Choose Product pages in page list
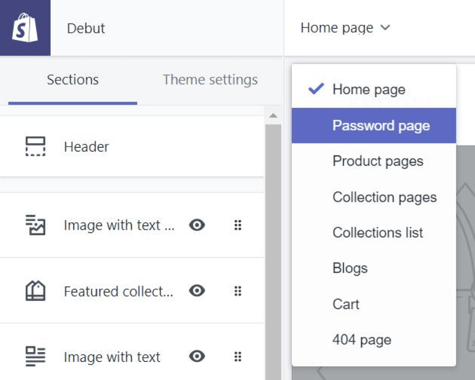This screenshot has width=475, height=380. tap(378, 161)
